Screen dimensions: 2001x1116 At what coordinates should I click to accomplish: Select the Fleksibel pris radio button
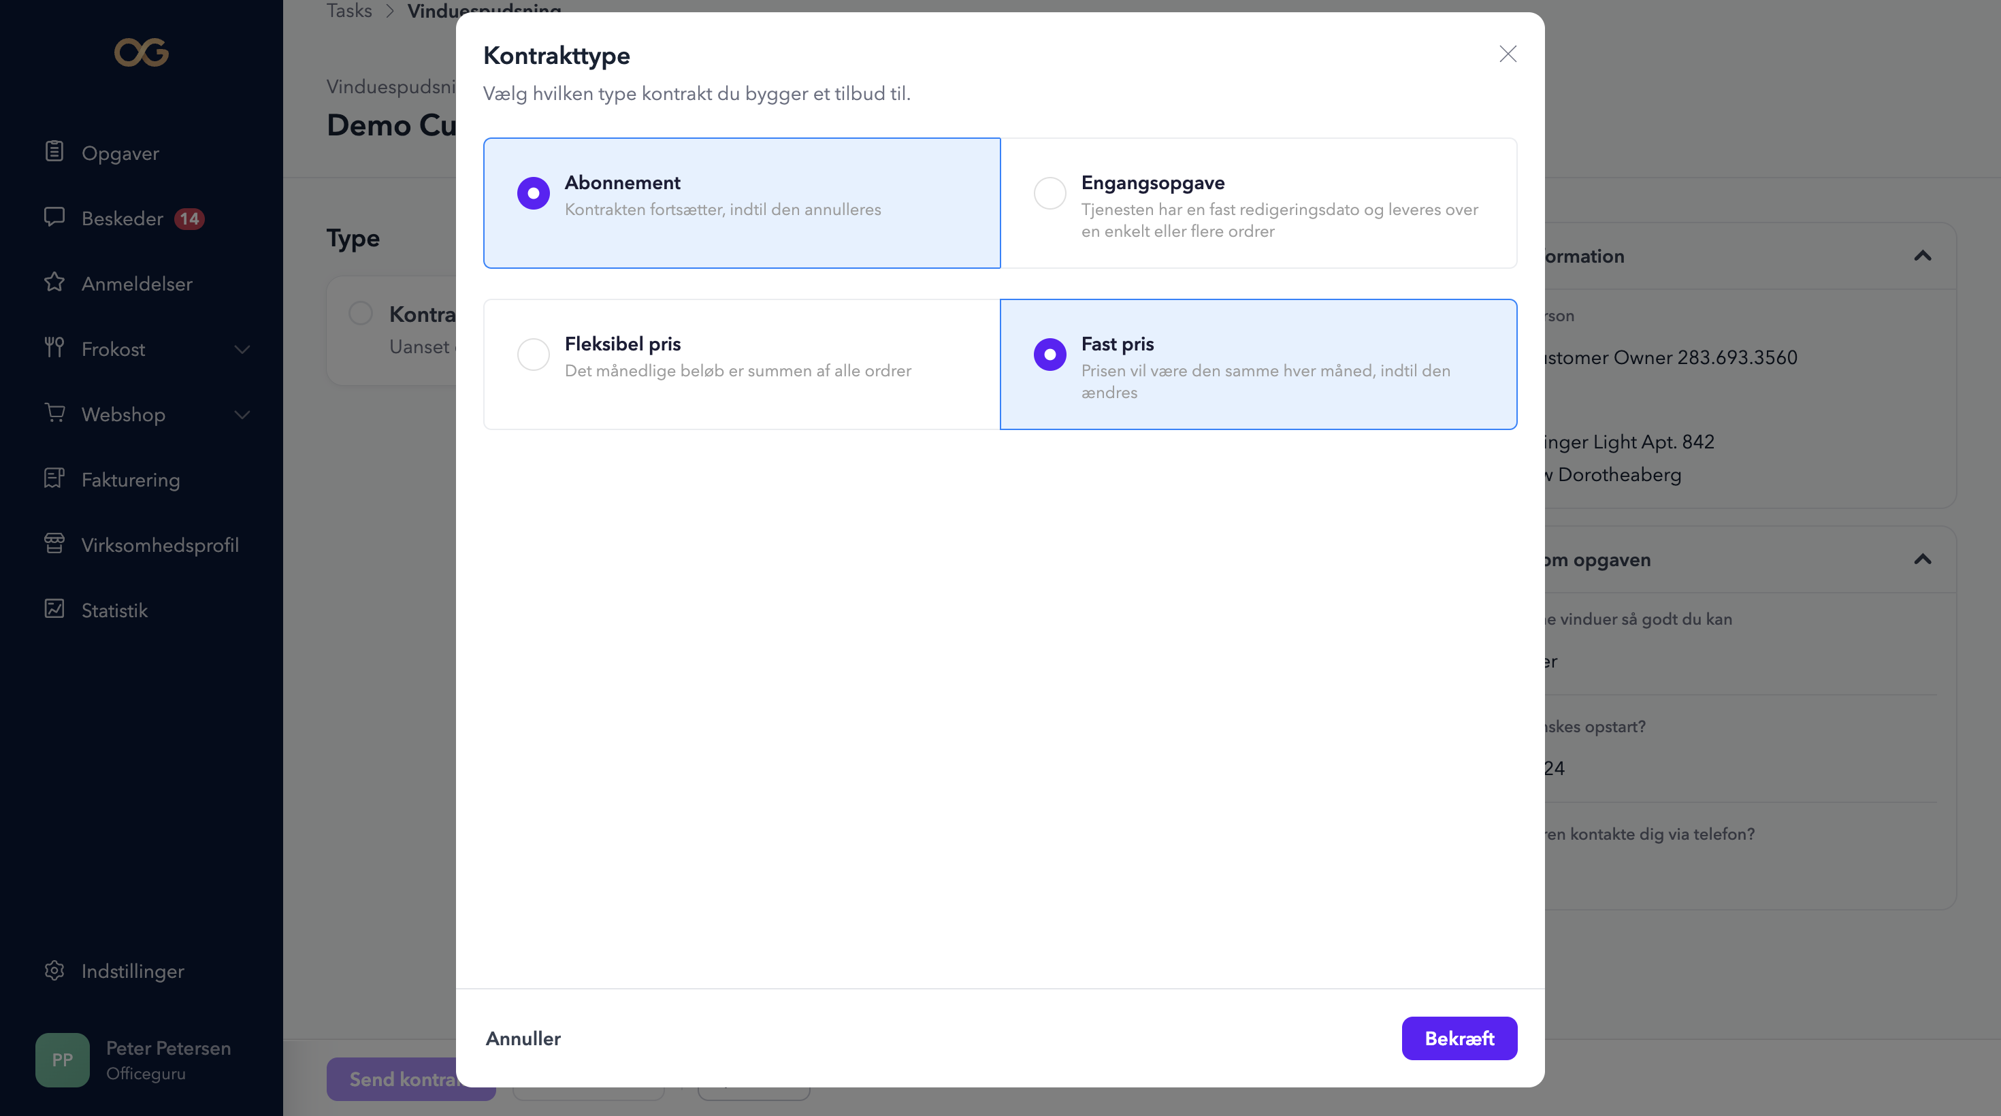534,355
